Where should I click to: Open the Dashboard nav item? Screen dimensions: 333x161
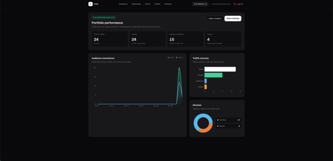[123, 4]
